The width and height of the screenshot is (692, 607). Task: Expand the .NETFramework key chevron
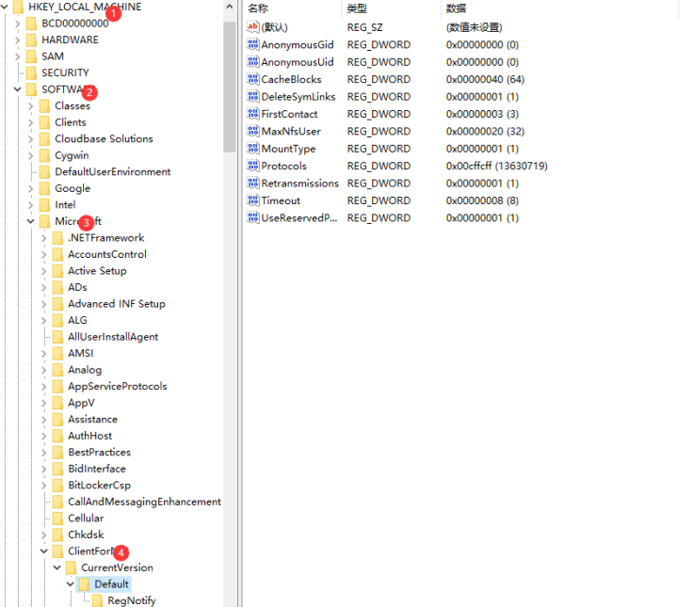click(43, 238)
